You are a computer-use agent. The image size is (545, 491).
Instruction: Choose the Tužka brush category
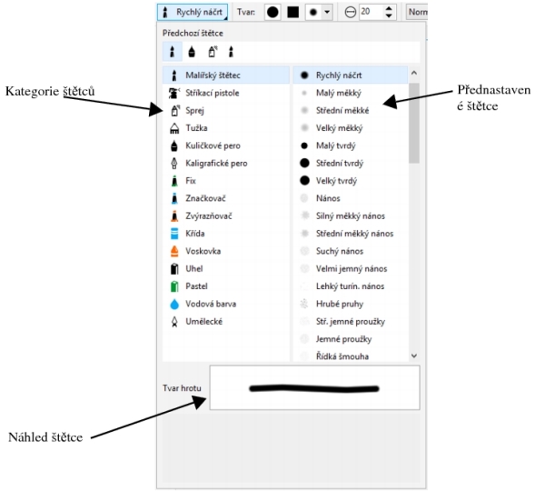pos(196,128)
